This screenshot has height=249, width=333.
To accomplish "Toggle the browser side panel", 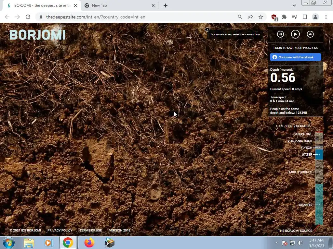I will coord(305,17).
